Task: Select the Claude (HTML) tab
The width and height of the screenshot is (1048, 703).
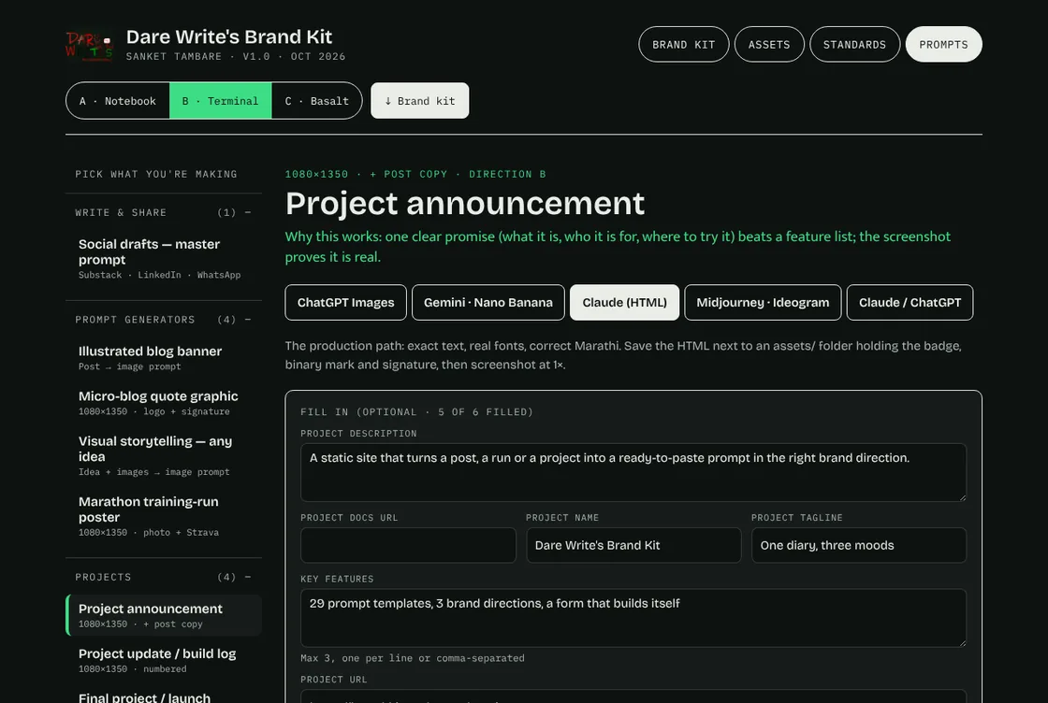Action: pyautogui.click(x=624, y=303)
